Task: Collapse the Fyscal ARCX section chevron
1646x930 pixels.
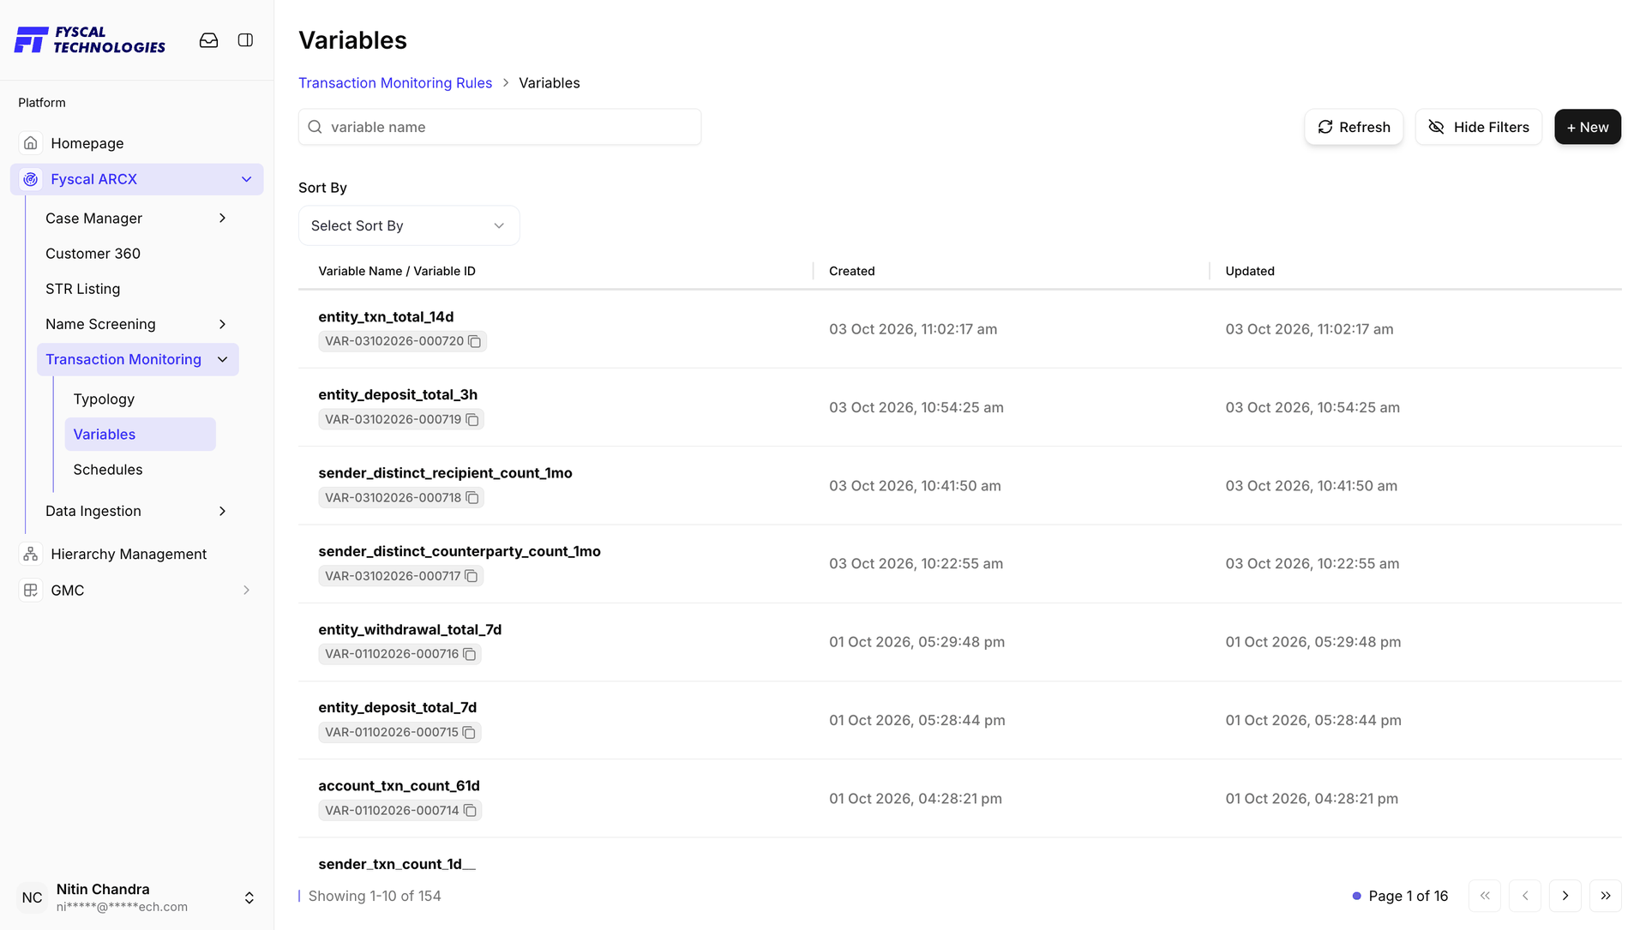Action: pos(246,179)
